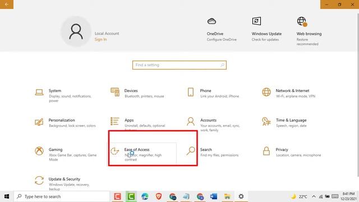Open Time & Language clock icon

(x=266, y=122)
